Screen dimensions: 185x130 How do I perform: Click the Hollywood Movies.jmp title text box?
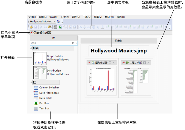point(119,51)
